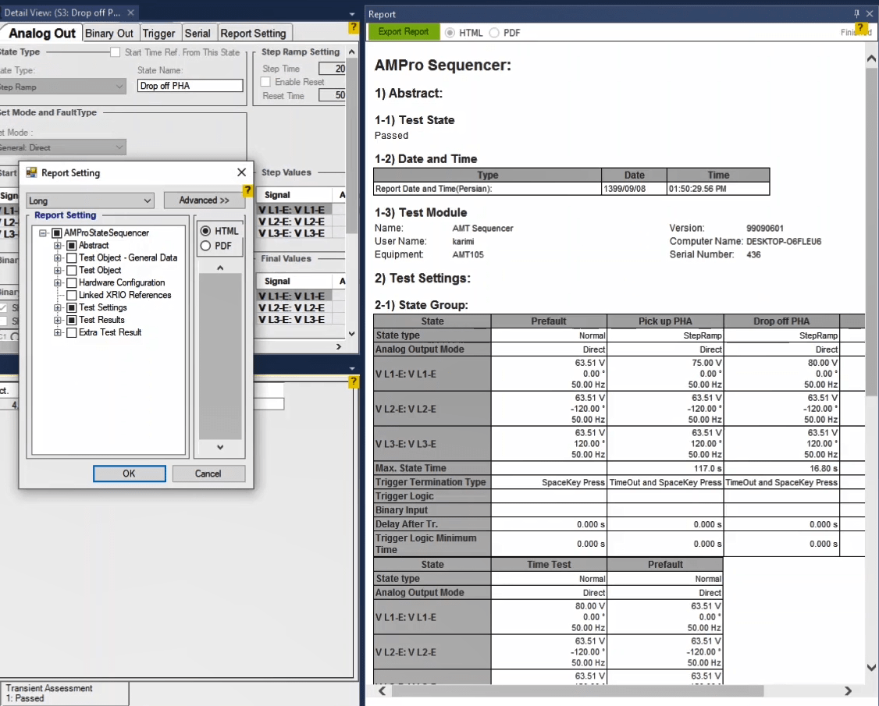
Task: Enable the Linked XRIO References checkbox
Action: pyautogui.click(x=72, y=295)
